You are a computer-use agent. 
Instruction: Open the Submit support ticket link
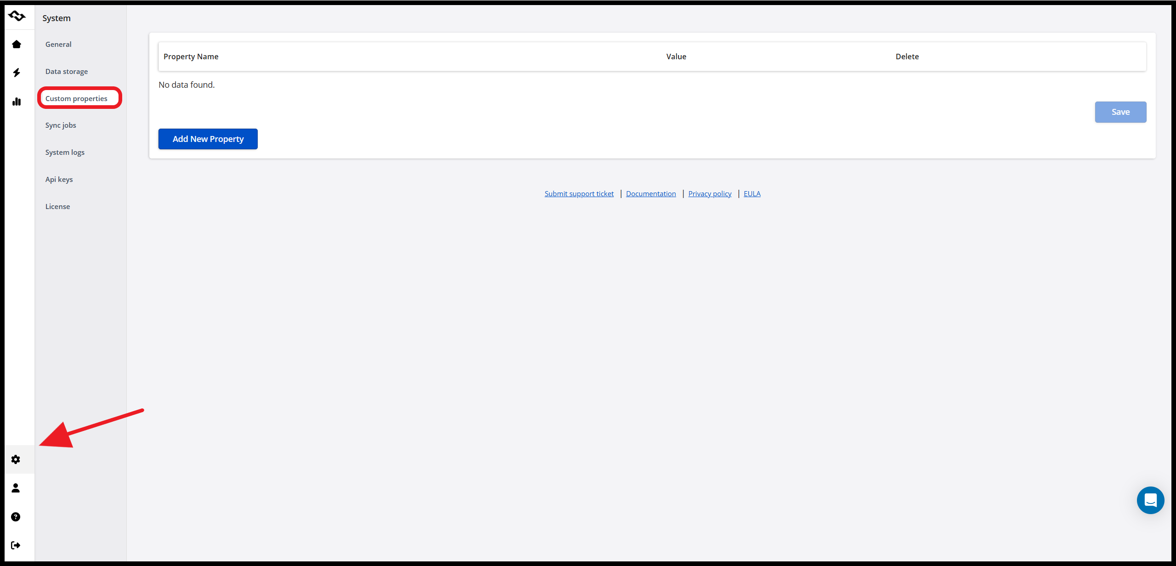579,194
